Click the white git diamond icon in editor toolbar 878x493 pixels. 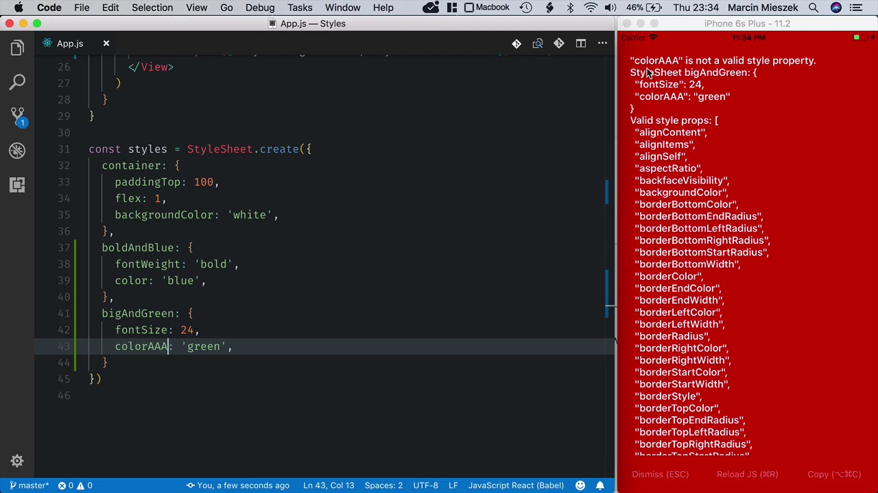[517, 43]
